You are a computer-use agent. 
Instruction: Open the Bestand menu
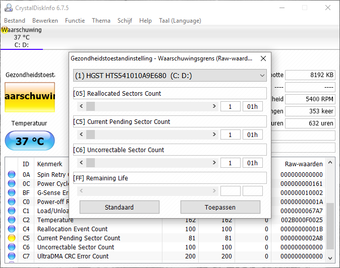coord(15,21)
